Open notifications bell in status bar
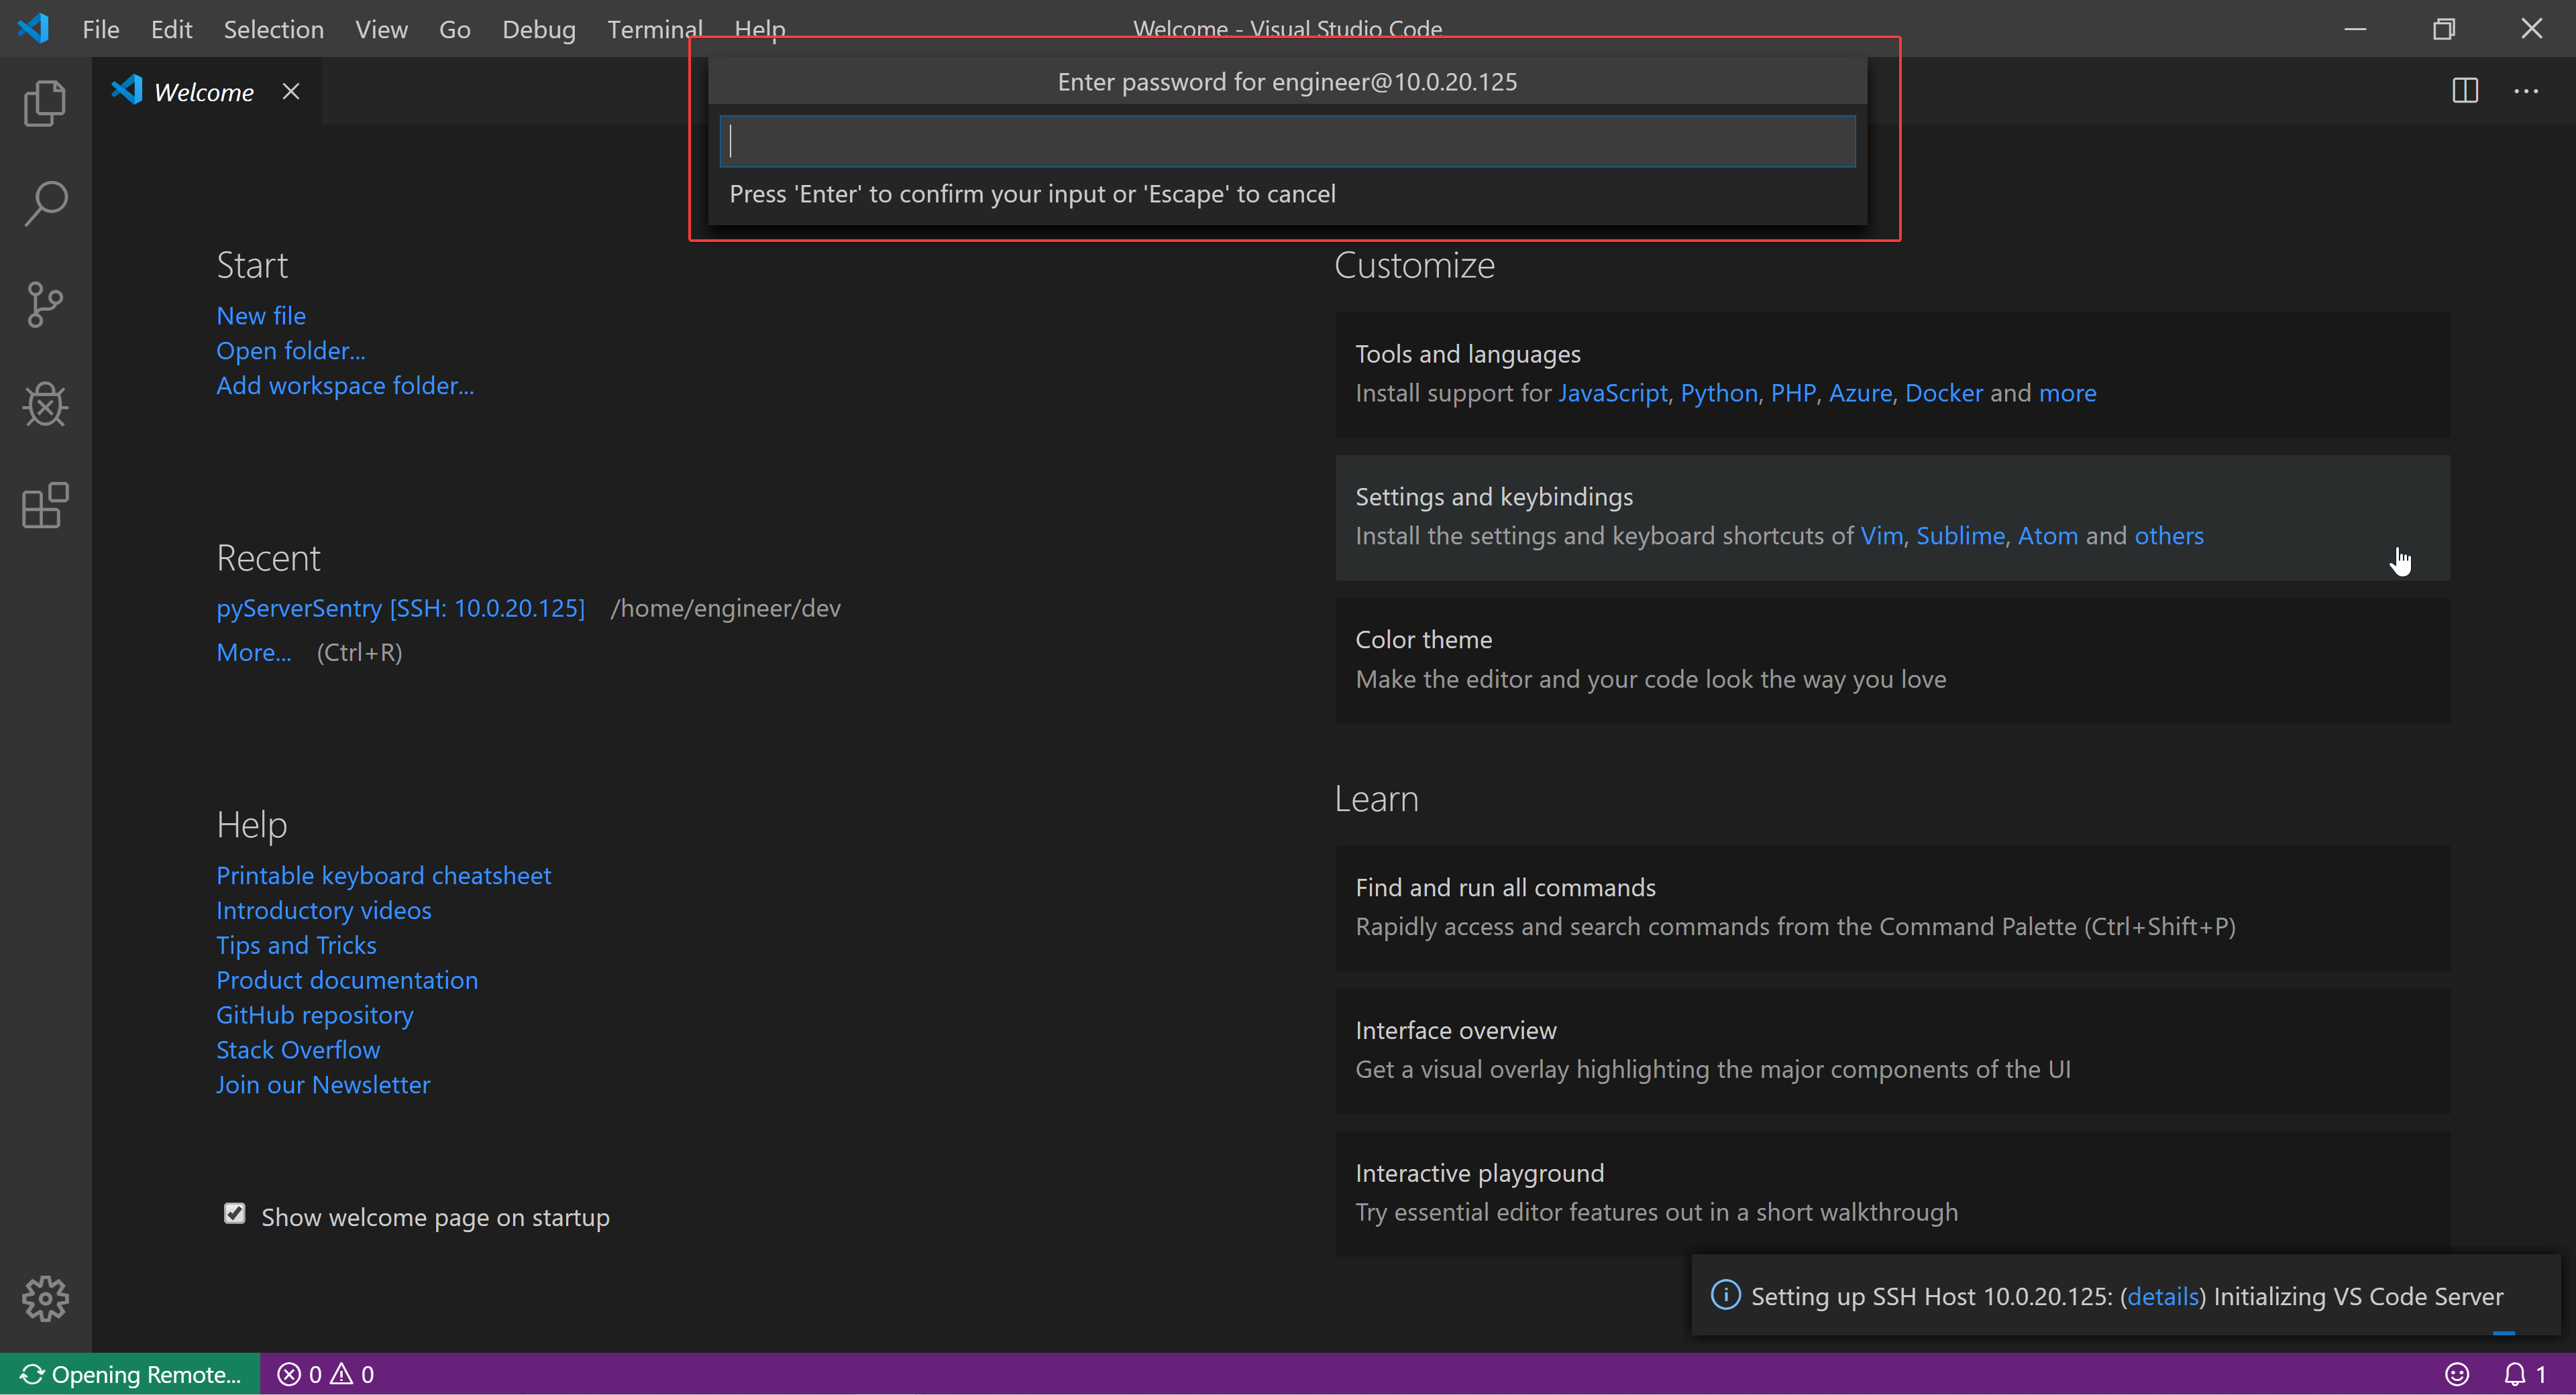 [2524, 1374]
